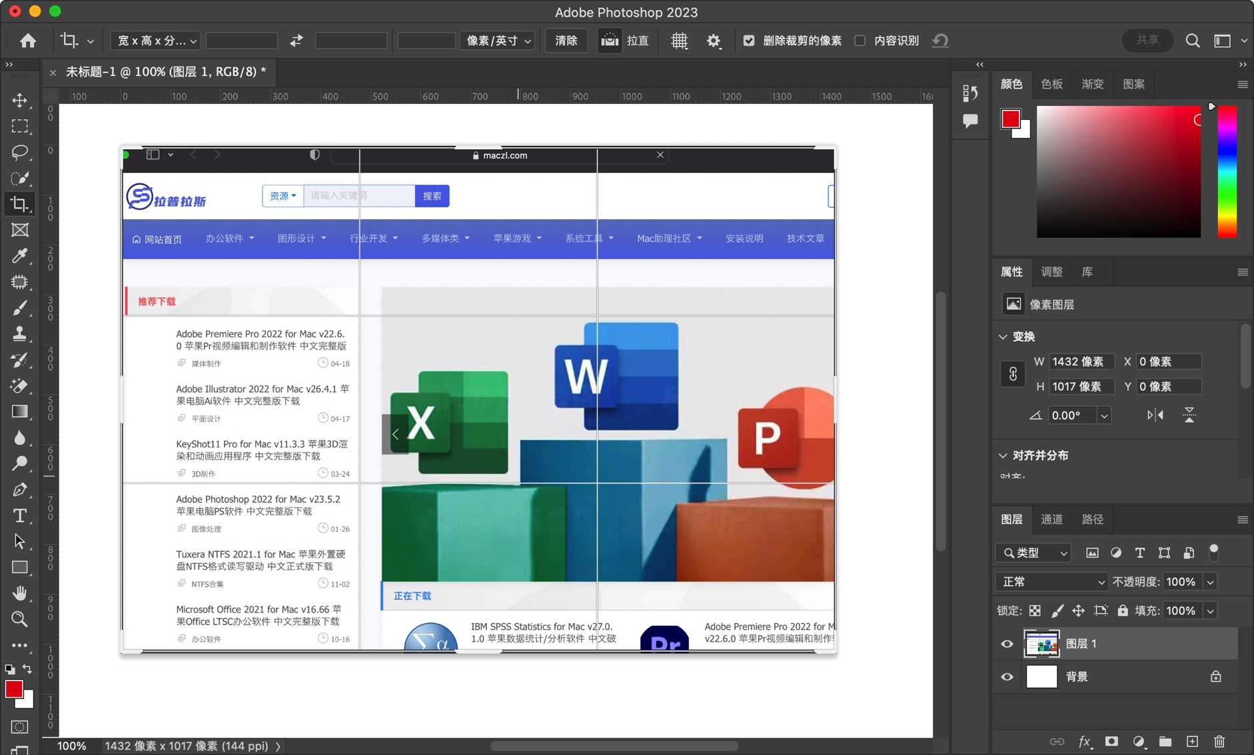
Task: Select the Zoom tool in toolbar
Action: click(x=19, y=619)
